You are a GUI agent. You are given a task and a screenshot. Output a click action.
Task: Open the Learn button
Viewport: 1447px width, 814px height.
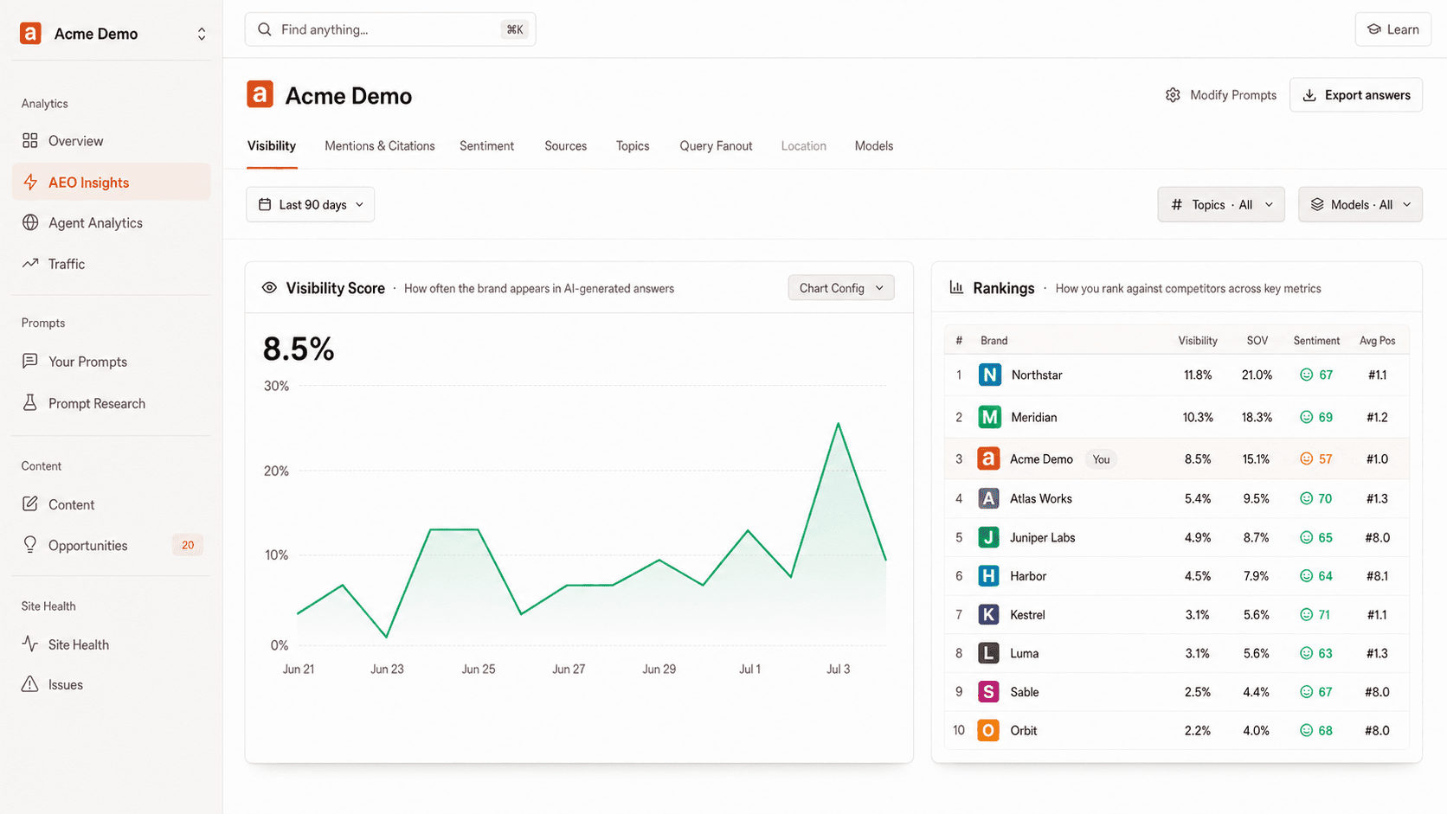1392,29
